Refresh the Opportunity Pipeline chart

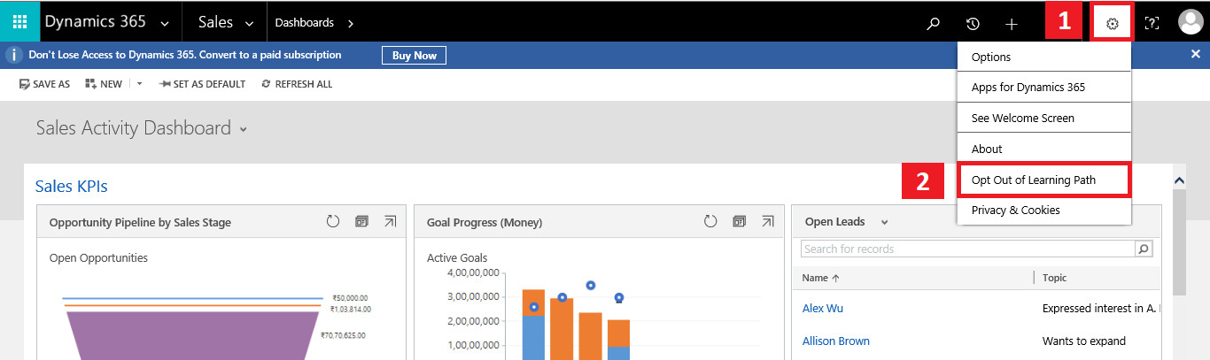tap(333, 221)
